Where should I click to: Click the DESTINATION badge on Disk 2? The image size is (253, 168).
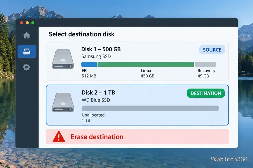[x=206, y=93]
